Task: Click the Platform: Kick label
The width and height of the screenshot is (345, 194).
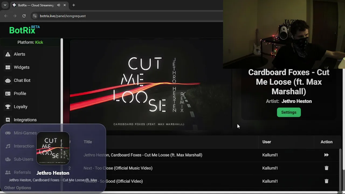Action: [x=30, y=42]
